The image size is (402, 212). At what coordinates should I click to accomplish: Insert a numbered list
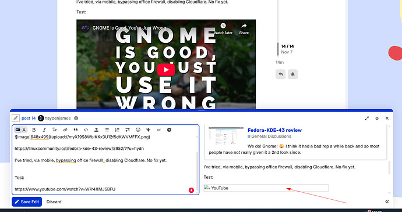[117, 130]
